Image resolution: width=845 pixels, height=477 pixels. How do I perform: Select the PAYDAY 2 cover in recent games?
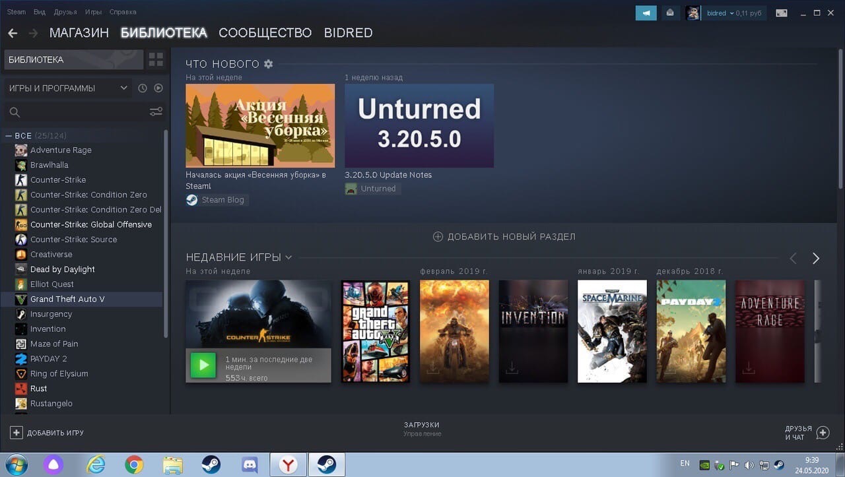point(691,331)
